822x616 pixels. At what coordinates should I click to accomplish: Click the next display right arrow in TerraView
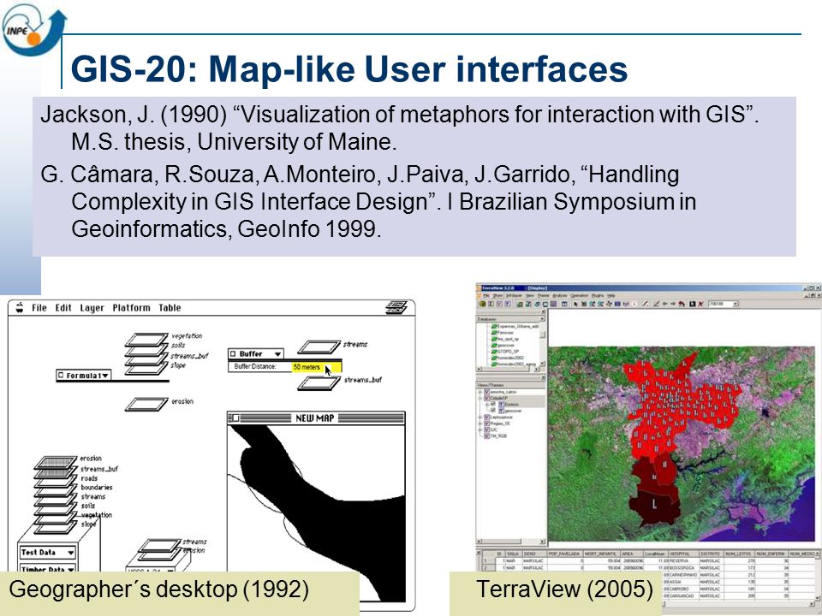coord(673,304)
